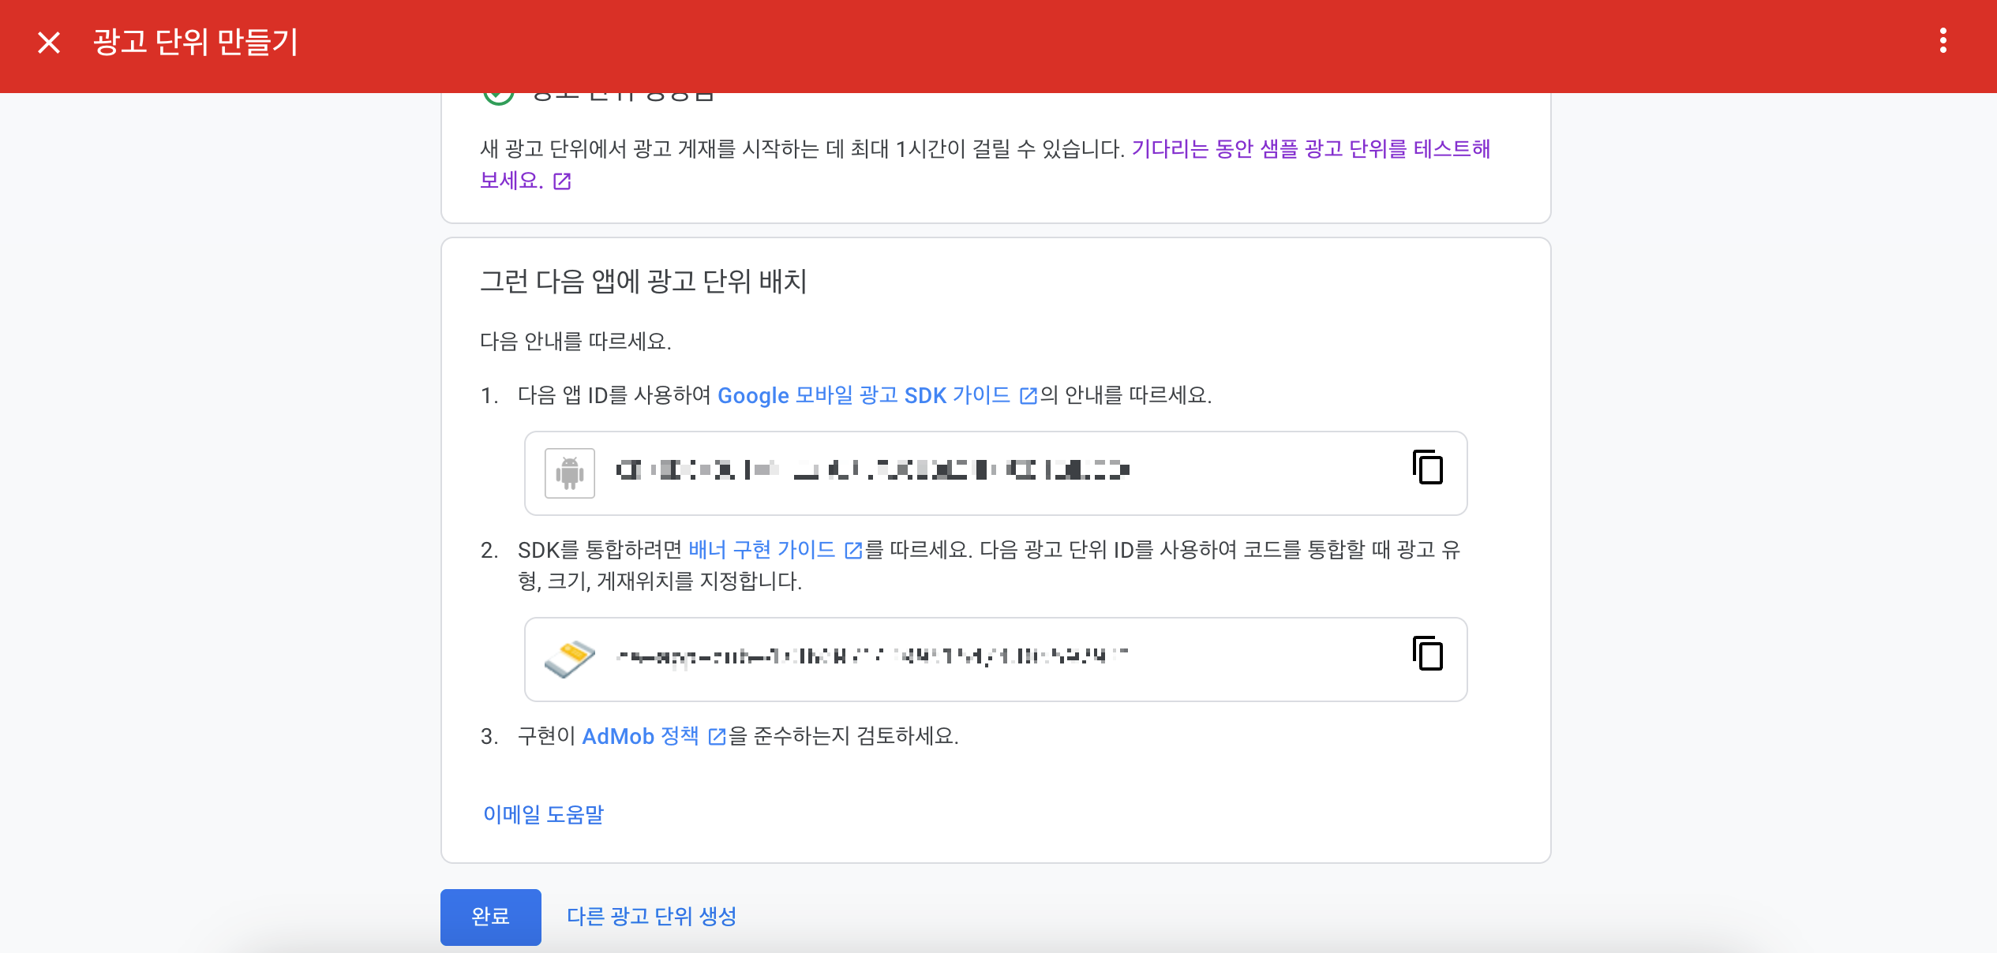Click external link icon after banner guide
1997x953 pixels.
pos(852,551)
